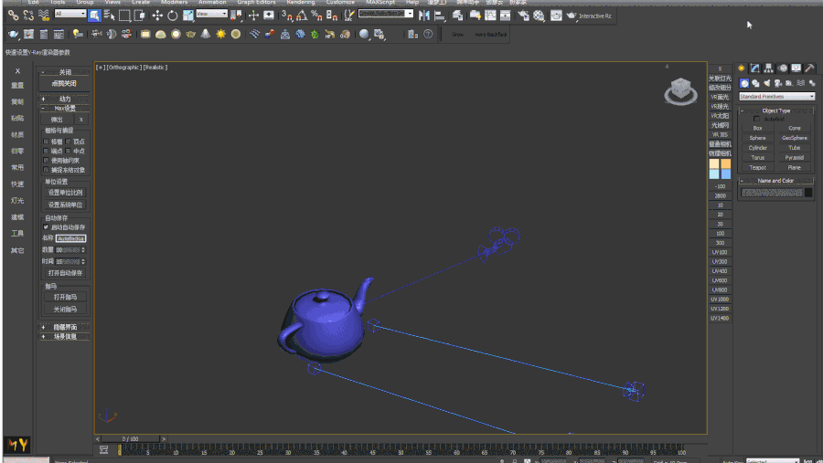Open the named selection sets dropdown
The image size is (823, 463).
coord(386,14)
